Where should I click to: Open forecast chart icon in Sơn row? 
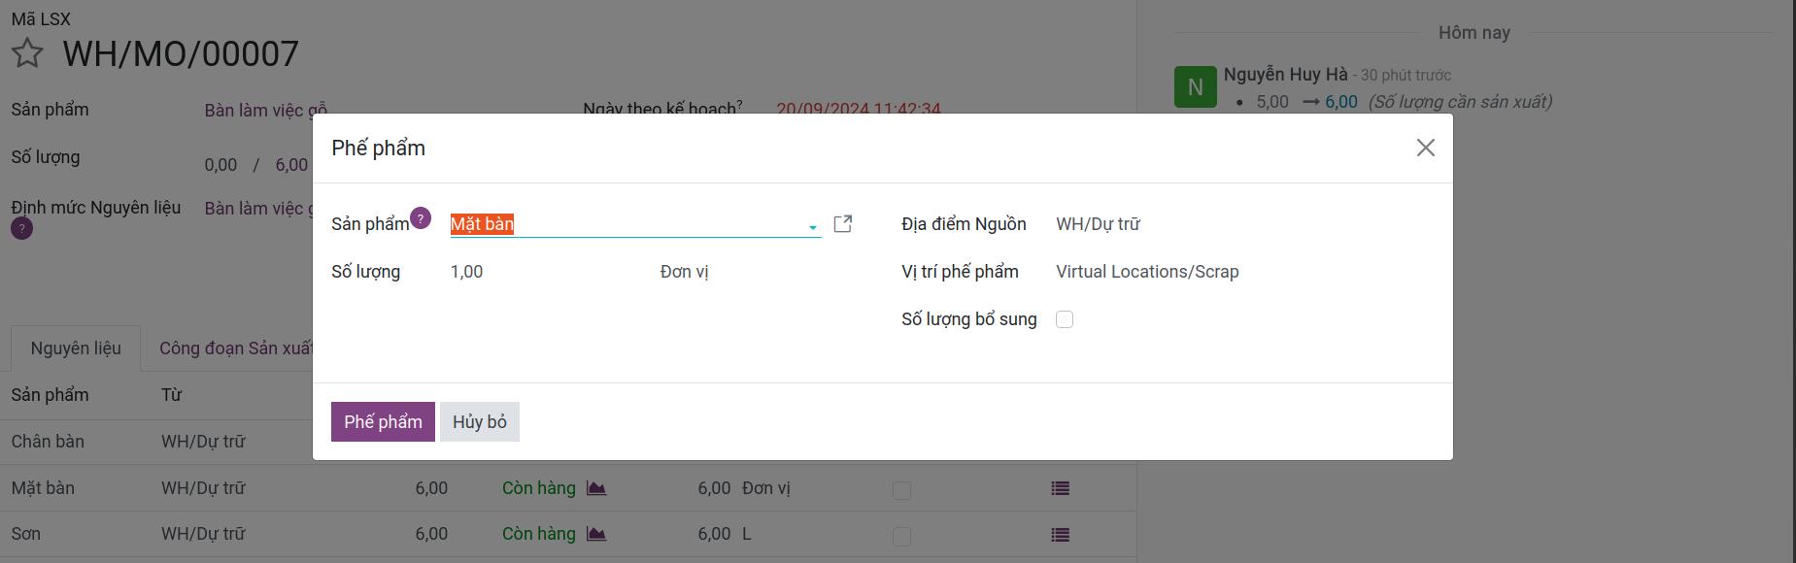(596, 534)
